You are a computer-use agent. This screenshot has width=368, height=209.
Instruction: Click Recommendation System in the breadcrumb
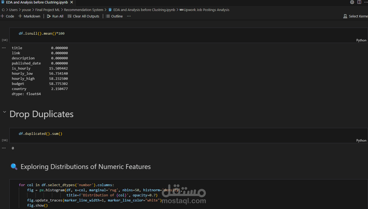tap(83, 10)
